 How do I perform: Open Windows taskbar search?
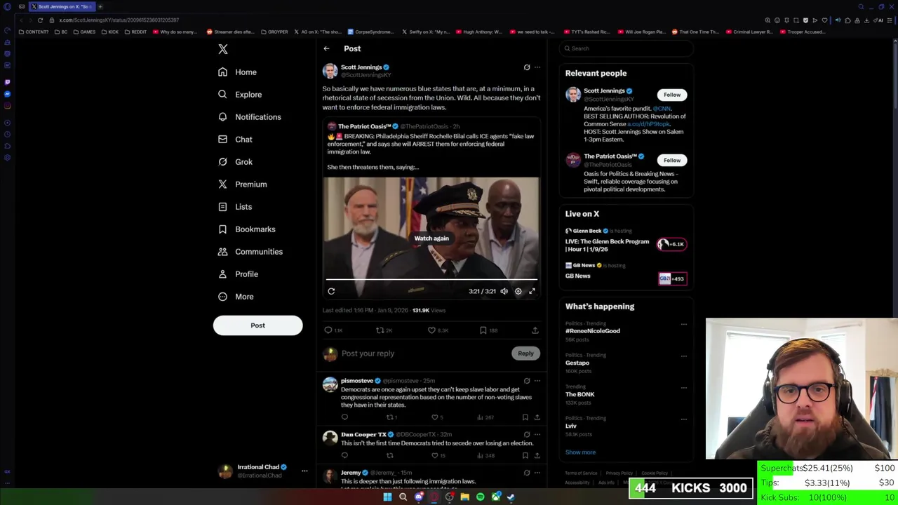pos(403,497)
